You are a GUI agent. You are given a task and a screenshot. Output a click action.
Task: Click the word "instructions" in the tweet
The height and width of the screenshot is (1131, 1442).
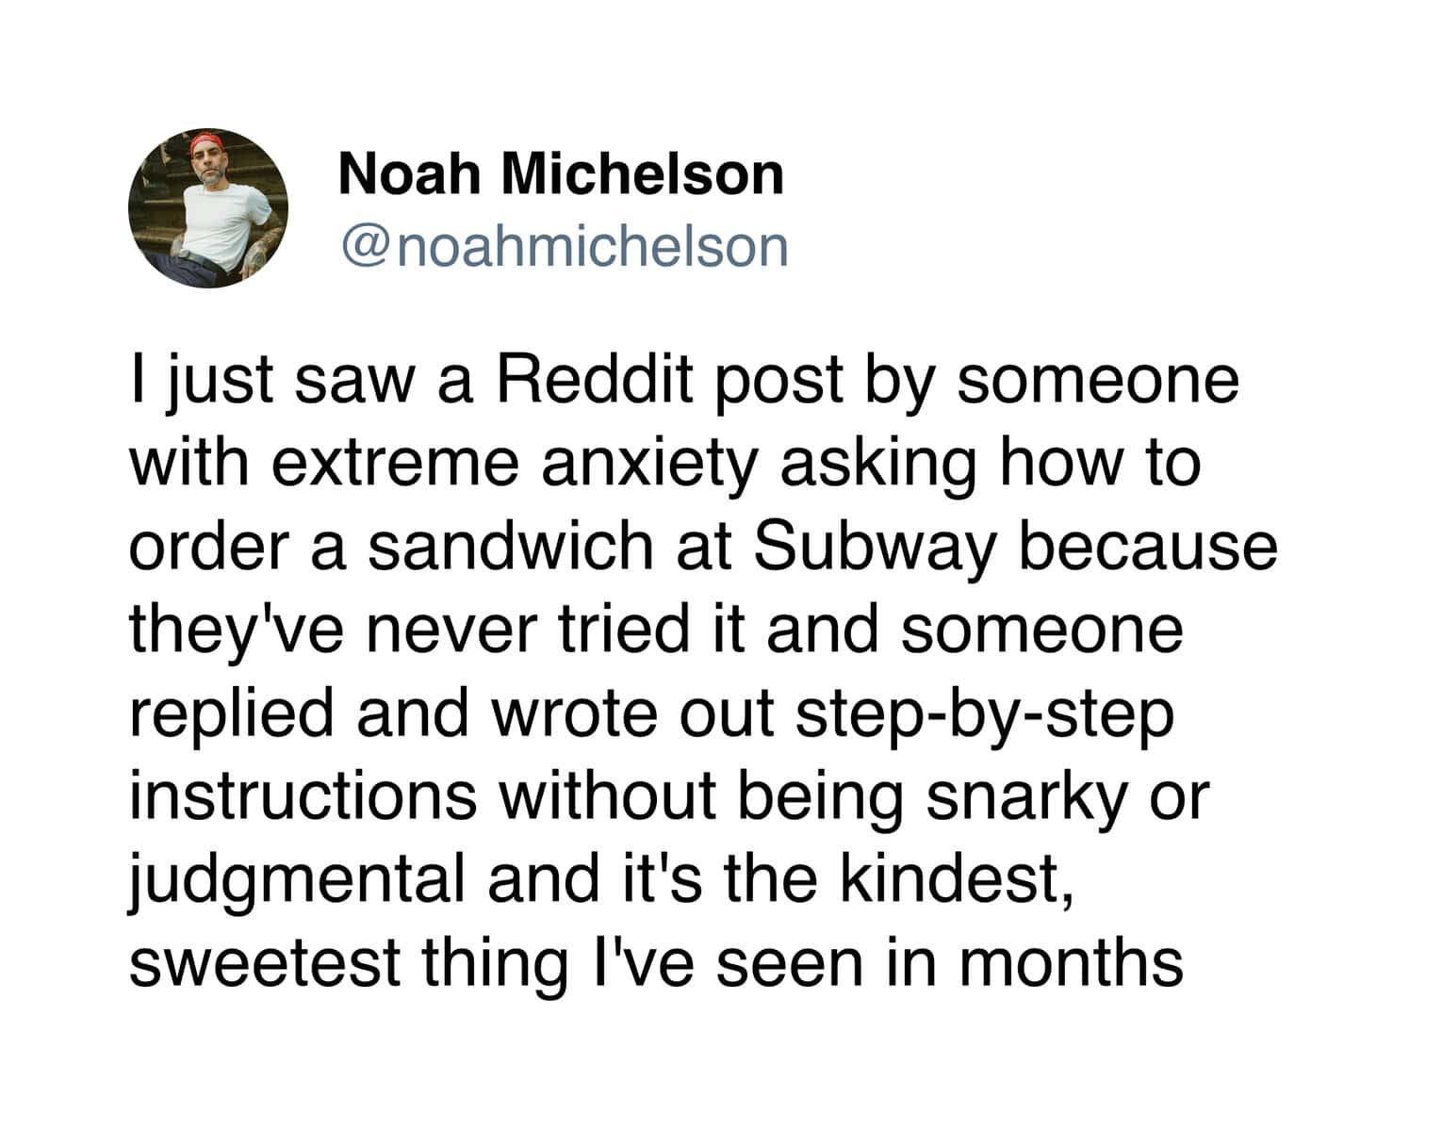pos(303,796)
